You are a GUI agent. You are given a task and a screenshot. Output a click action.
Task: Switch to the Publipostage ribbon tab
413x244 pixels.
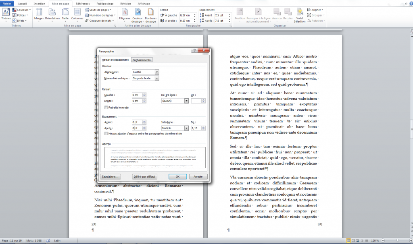click(x=105, y=4)
